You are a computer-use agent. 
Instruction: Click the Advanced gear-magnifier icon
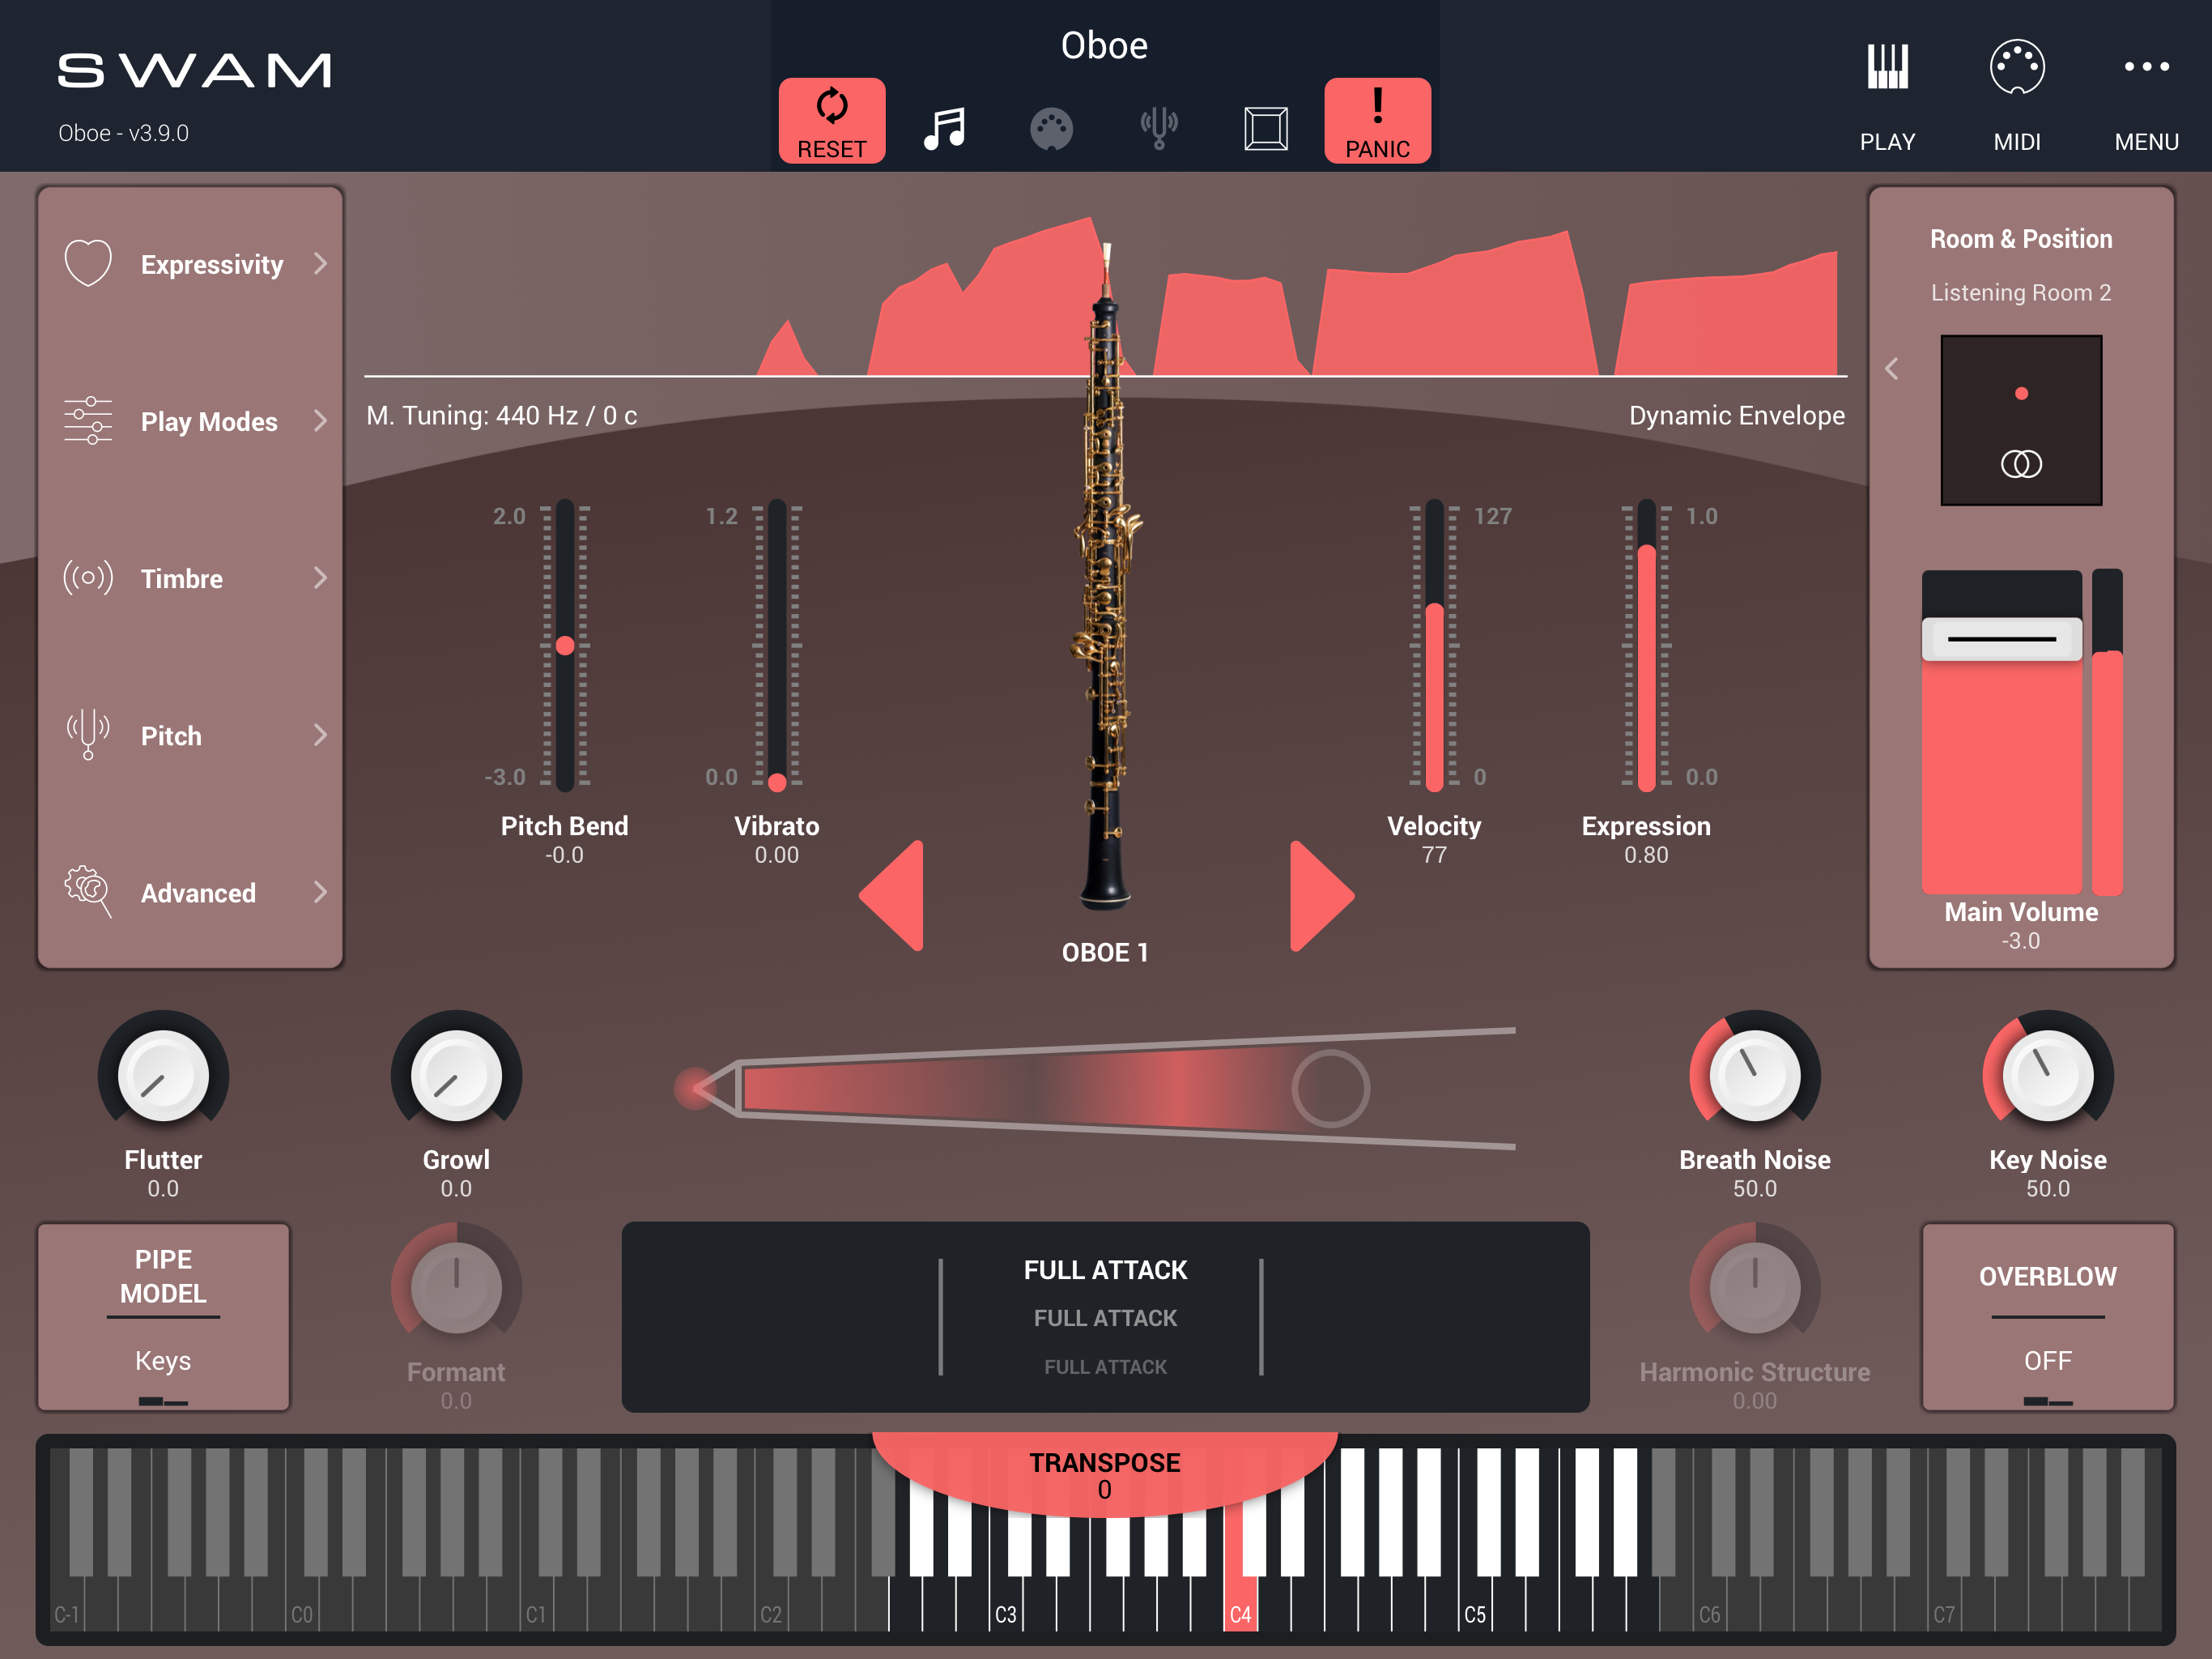tap(88, 890)
